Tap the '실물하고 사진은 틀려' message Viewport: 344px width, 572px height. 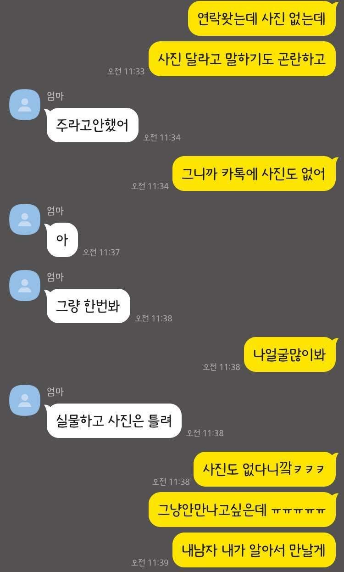point(114,421)
